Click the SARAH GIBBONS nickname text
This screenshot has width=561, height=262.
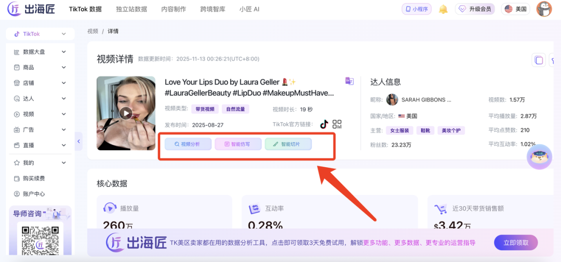point(426,100)
